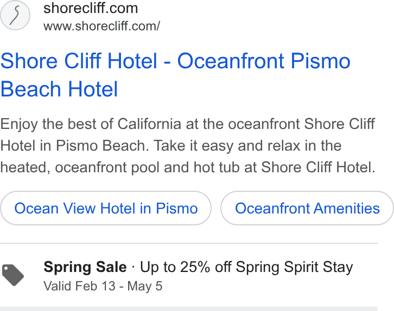This screenshot has width=394, height=311.
Task: Open the Shore Cliff Hotel title link
Action: click(x=175, y=75)
